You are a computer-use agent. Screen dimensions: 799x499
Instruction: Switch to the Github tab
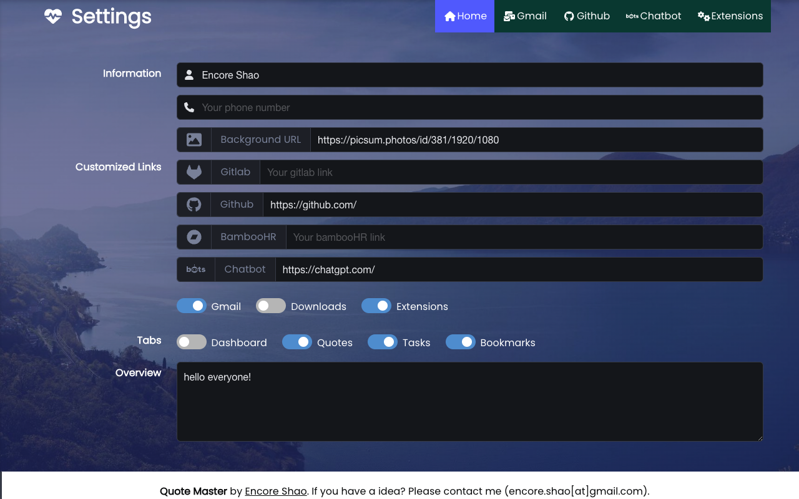587,16
